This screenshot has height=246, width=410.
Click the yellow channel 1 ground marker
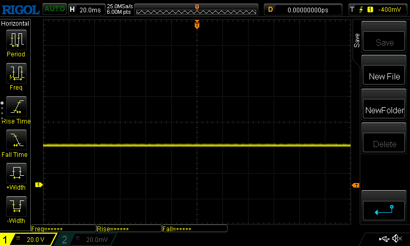pyautogui.click(x=39, y=185)
